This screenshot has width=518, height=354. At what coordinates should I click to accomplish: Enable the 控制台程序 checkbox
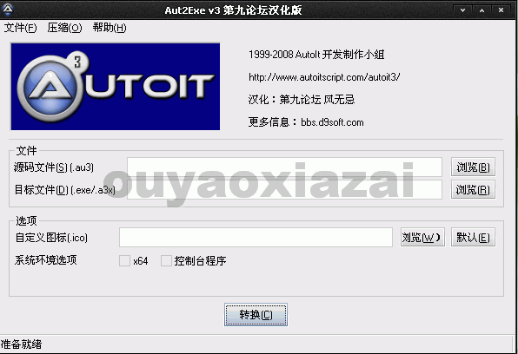click(166, 260)
